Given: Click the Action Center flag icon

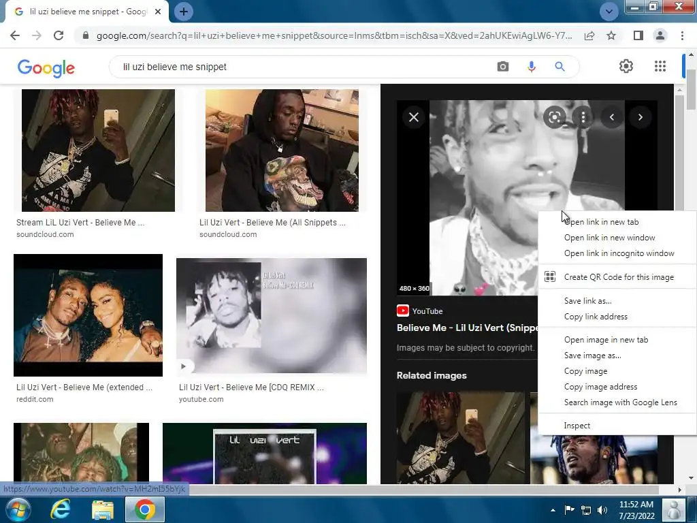Looking at the screenshot, I should [570, 510].
